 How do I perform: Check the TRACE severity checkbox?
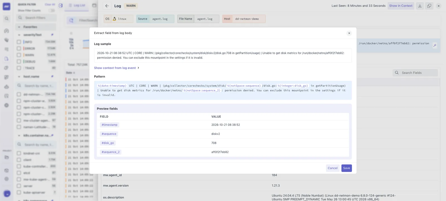pos(19,68)
